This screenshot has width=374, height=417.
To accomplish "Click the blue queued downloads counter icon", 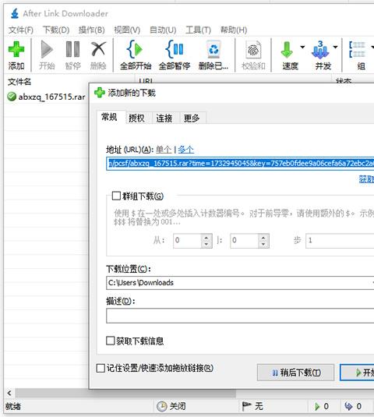I will tap(348, 406).
